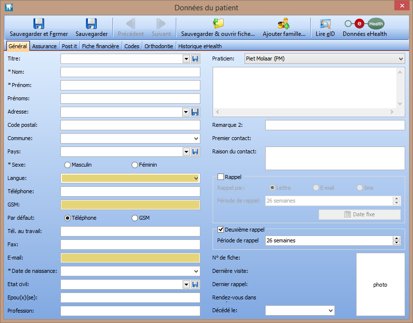The width and height of the screenshot is (413, 323).
Task: Open Données eHealth toolbar icon
Action: (x=364, y=24)
